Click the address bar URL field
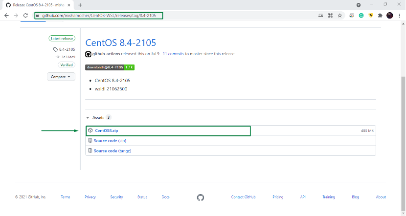Screen dimensions: 406x216 point(99,16)
